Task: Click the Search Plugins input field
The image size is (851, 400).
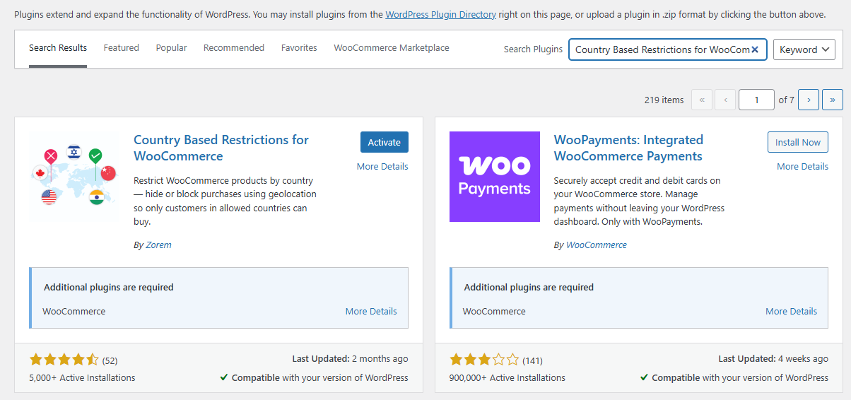Action: point(661,49)
